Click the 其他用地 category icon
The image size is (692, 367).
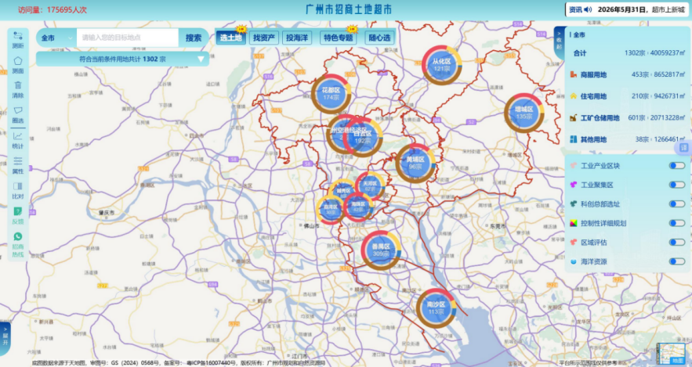click(x=574, y=139)
